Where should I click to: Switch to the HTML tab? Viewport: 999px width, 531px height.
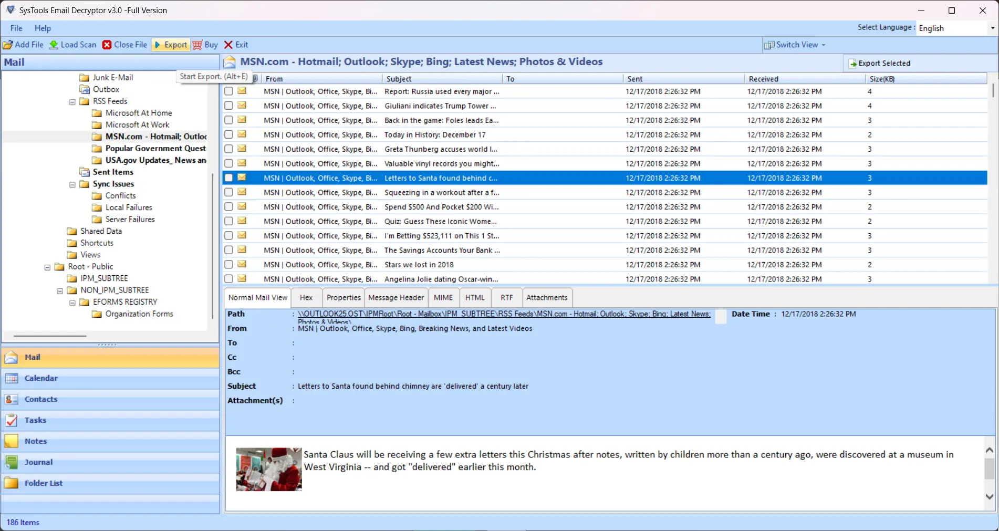(475, 298)
